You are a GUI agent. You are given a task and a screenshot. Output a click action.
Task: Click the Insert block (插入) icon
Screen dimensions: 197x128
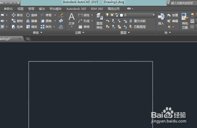click(x=161, y=19)
